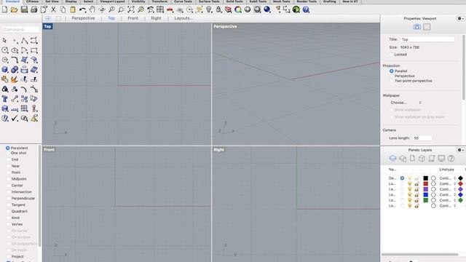Viewport: 466px width, 262px height.
Task: Open linetype dropdown for the blue layer
Action: coord(448,195)
